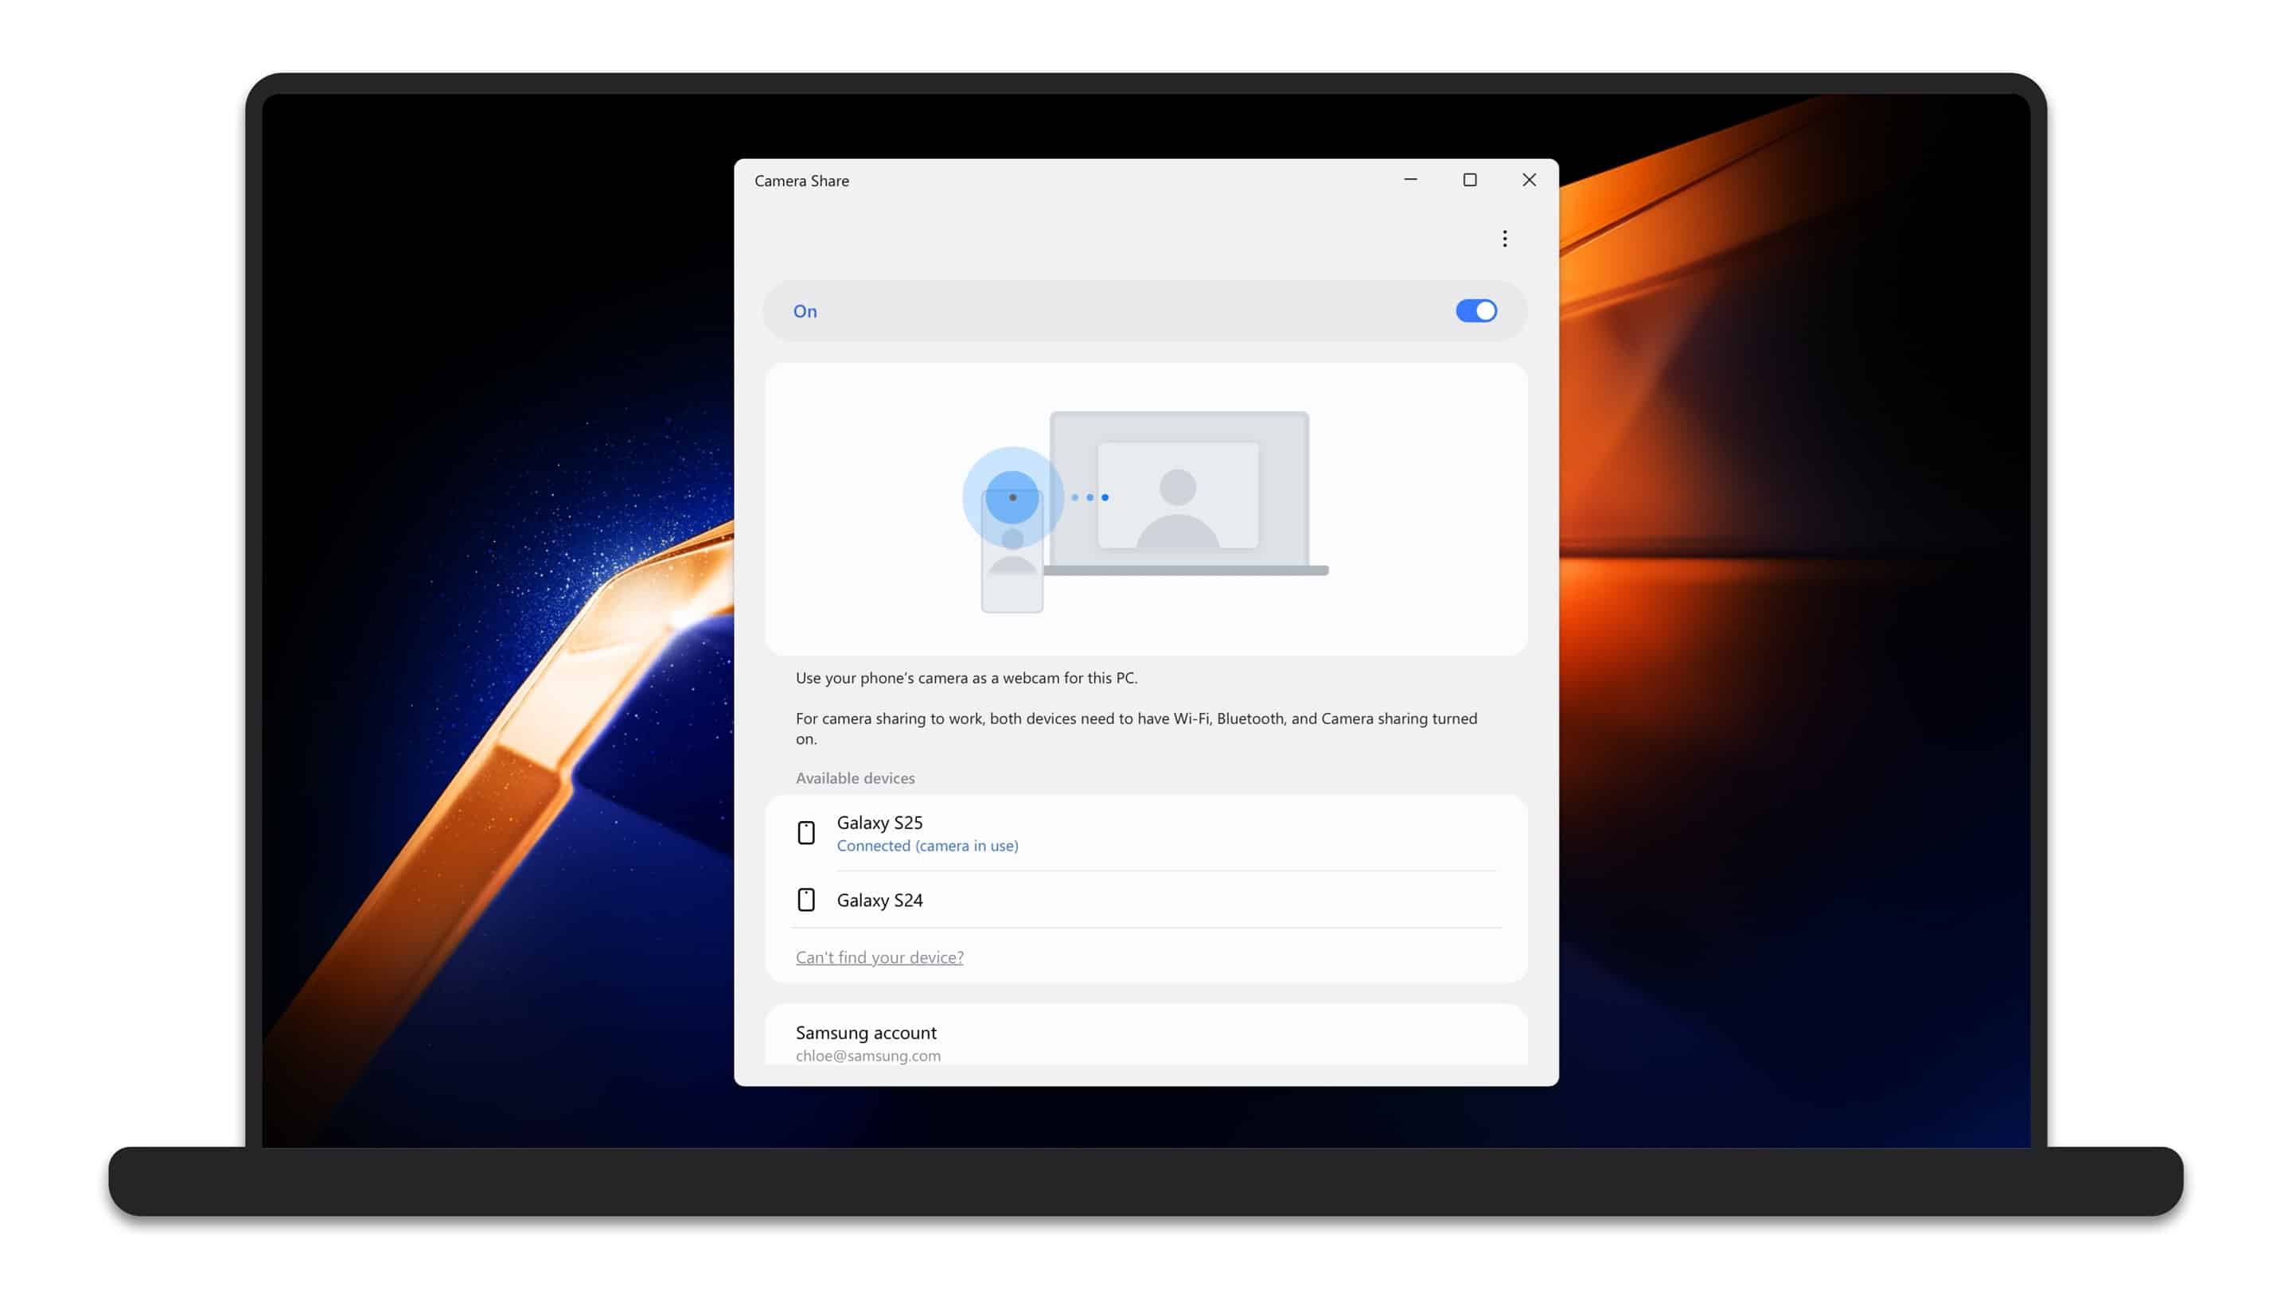Open the three-dot more options menu
The image size is (2292, 1289).
coord(1505,239)
